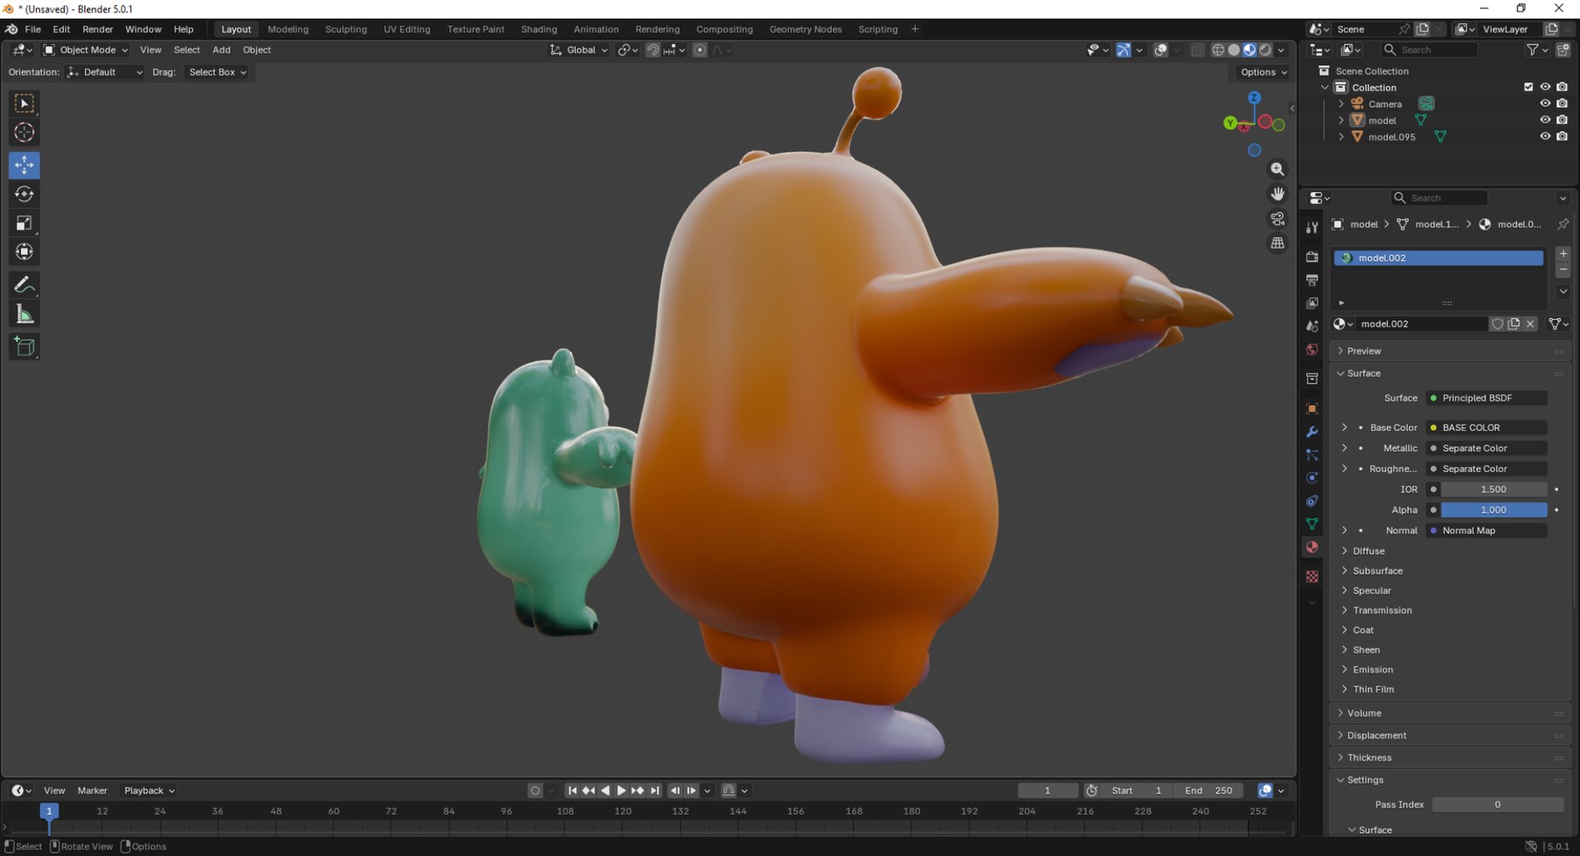Open the Marker menu in timeline
The image size is (1580, 856).
[92, 791]
